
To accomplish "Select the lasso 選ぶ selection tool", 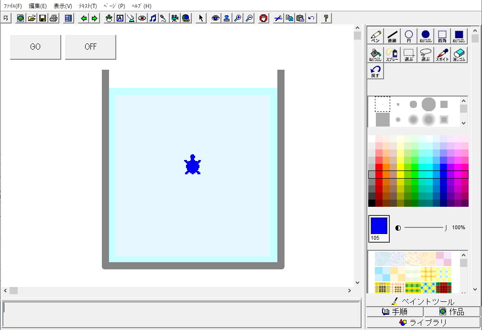I will (x=426, y=54).
